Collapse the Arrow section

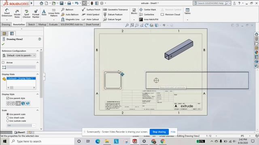click(x=38, y=62)
